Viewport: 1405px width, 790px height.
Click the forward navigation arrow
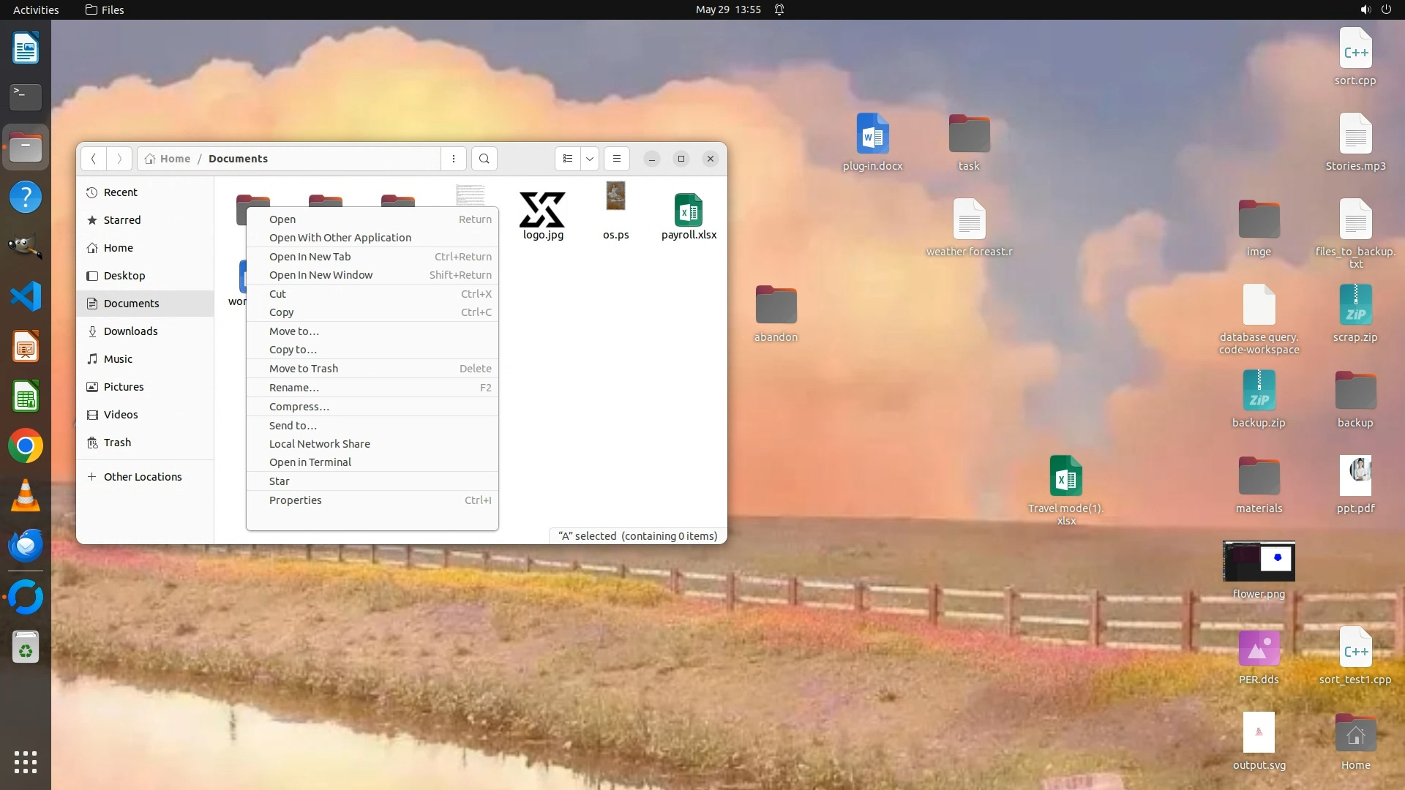(119, 159)
